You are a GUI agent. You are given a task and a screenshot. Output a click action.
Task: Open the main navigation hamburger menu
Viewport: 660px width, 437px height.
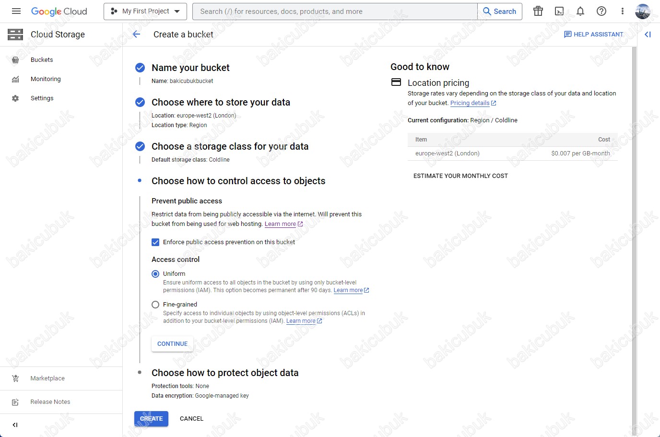16,11
